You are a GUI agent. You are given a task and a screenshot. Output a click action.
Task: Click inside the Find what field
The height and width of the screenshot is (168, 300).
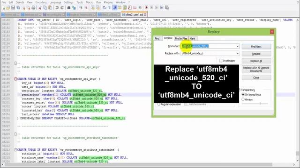click(x=210, y=46)
